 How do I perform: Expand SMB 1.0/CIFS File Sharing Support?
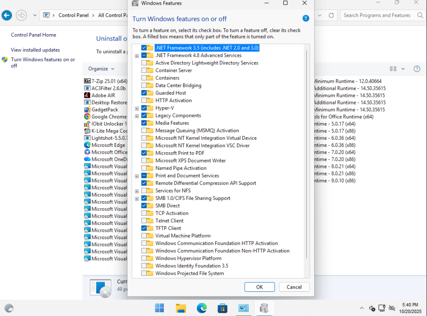(x=137, y=199)
